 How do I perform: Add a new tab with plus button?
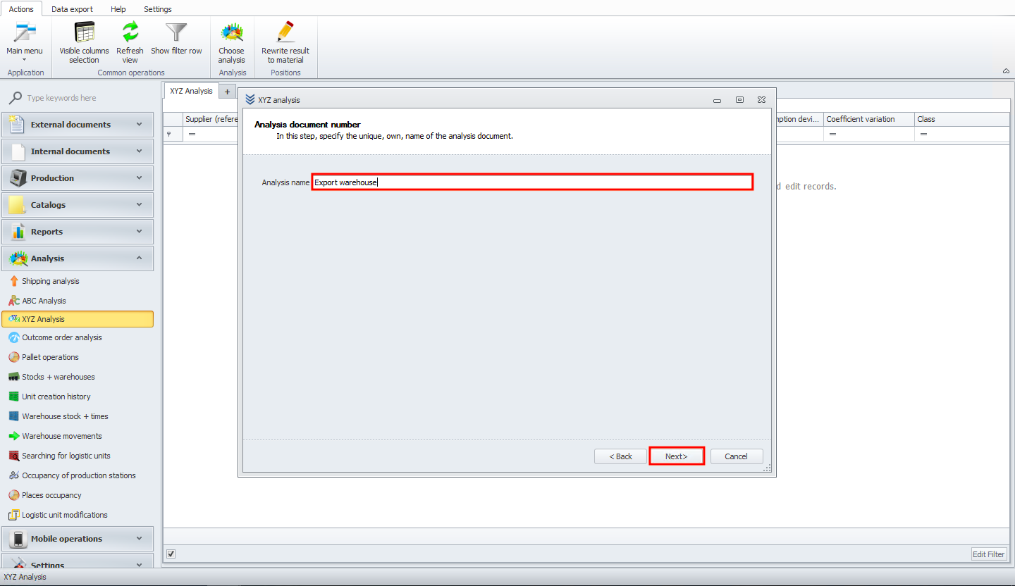227,92
